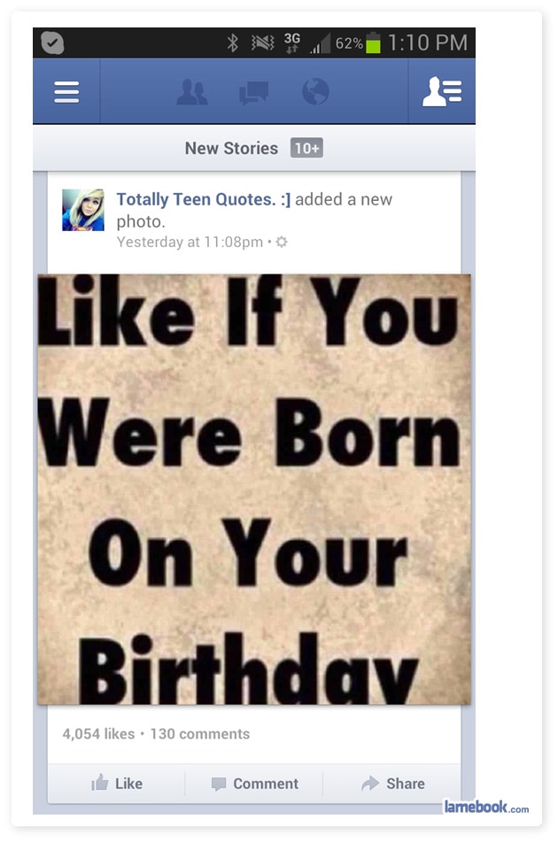Open the Yesterday at 11:08pm timestamp
Viewport: 558px width, 842px height.
pyautogui.click(x=190, y=243)
